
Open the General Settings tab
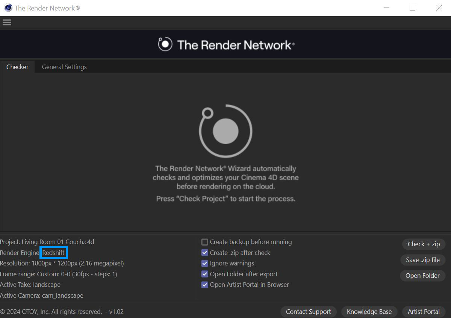click(x=64, y=67)
